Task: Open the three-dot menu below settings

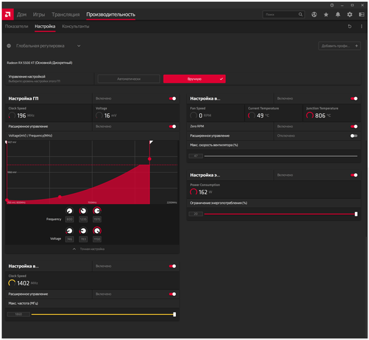Action: tap(361, 26)
